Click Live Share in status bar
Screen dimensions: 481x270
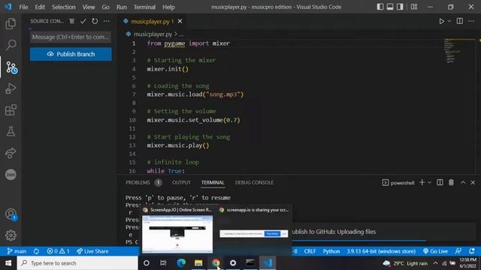pos(92,251)
